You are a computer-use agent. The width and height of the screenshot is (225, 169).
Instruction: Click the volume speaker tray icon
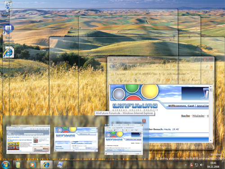(202, 165)
